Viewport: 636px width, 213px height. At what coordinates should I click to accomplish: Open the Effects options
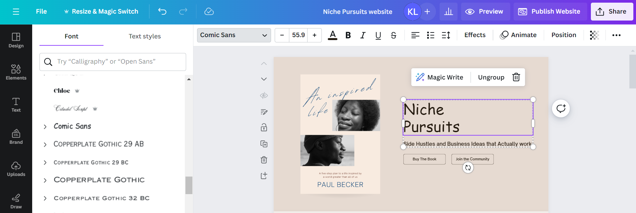(475, 35)
